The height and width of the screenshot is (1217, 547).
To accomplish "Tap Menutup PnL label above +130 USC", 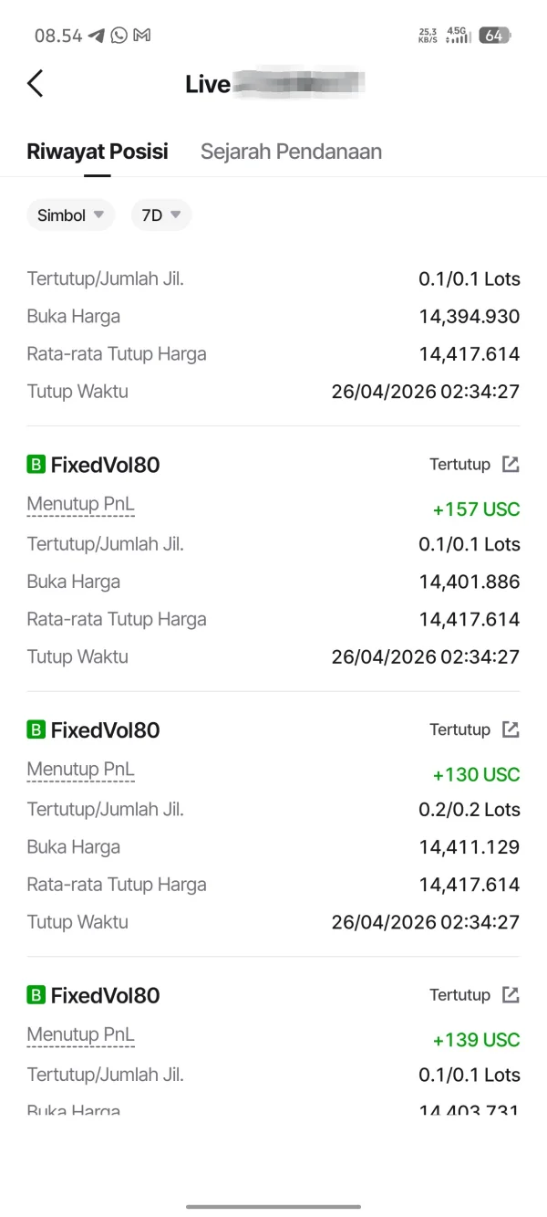I will click(80, 770).
